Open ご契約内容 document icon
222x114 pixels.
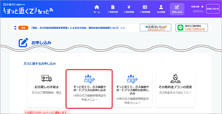(113, 7)
